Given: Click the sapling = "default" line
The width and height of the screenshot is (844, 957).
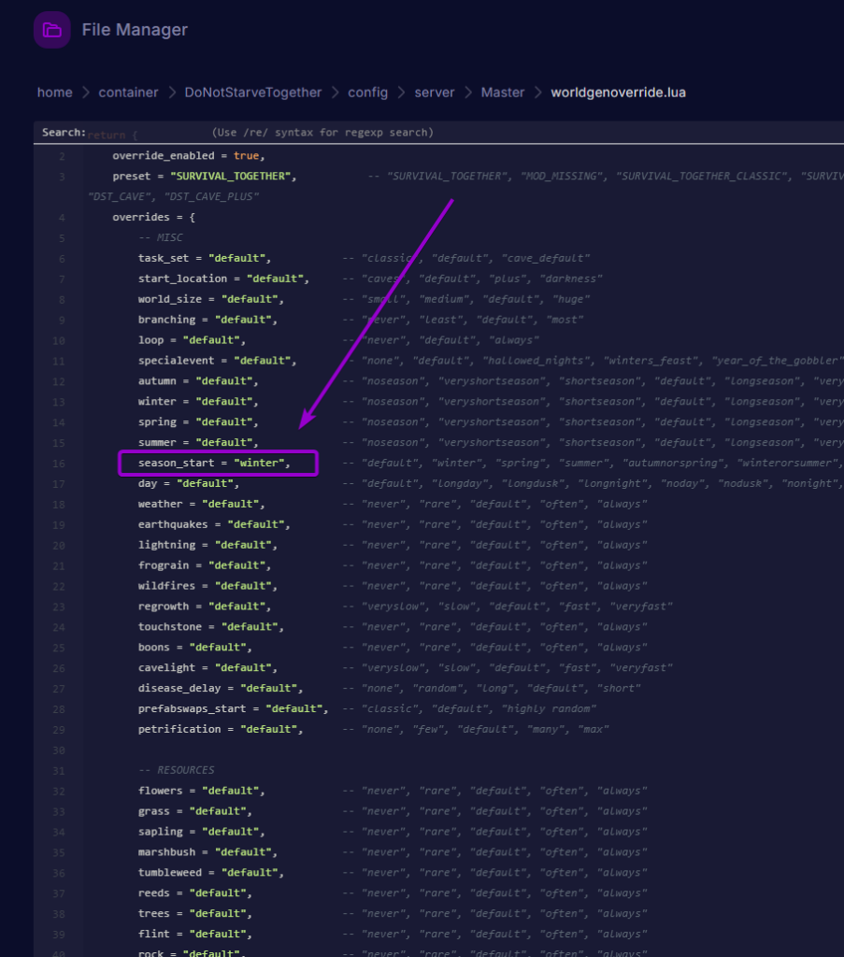Looking at the screenshot, I should point(201,831).
